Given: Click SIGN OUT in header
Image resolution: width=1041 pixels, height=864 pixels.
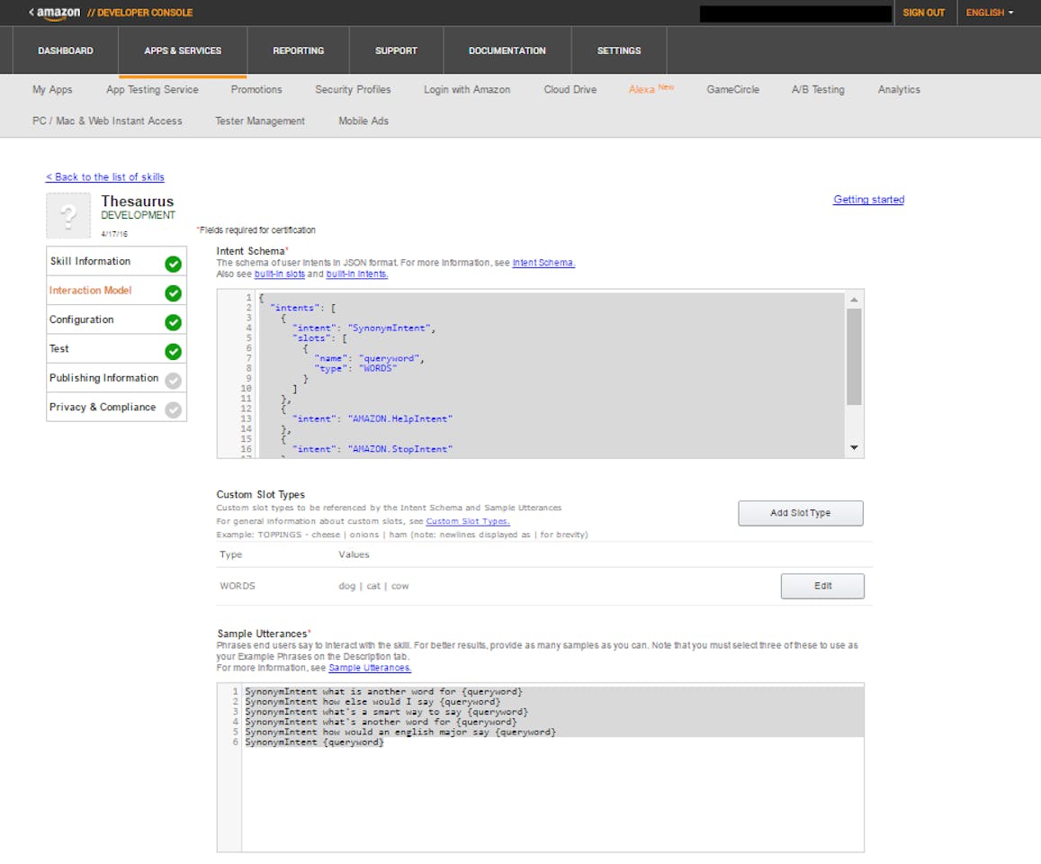Looking at the screenshot, I should point(923,13).
